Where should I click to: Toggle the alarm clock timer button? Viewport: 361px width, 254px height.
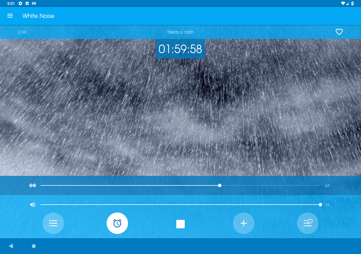click(x=117, y=223)
